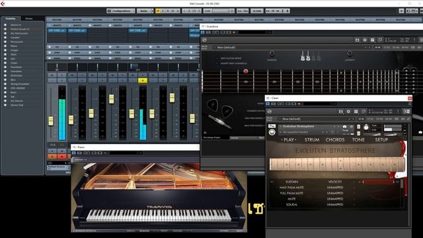Viewport: 423px width, 238px height.
Task: Open the PLAY tab in Evolution Stratosphere
Action: pos(289,139)
